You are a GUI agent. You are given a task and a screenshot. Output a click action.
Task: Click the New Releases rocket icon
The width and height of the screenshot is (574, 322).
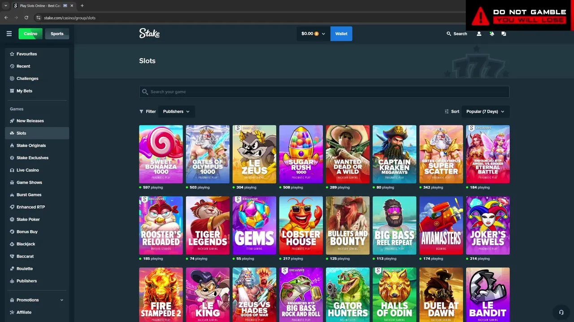click(12, 121)
